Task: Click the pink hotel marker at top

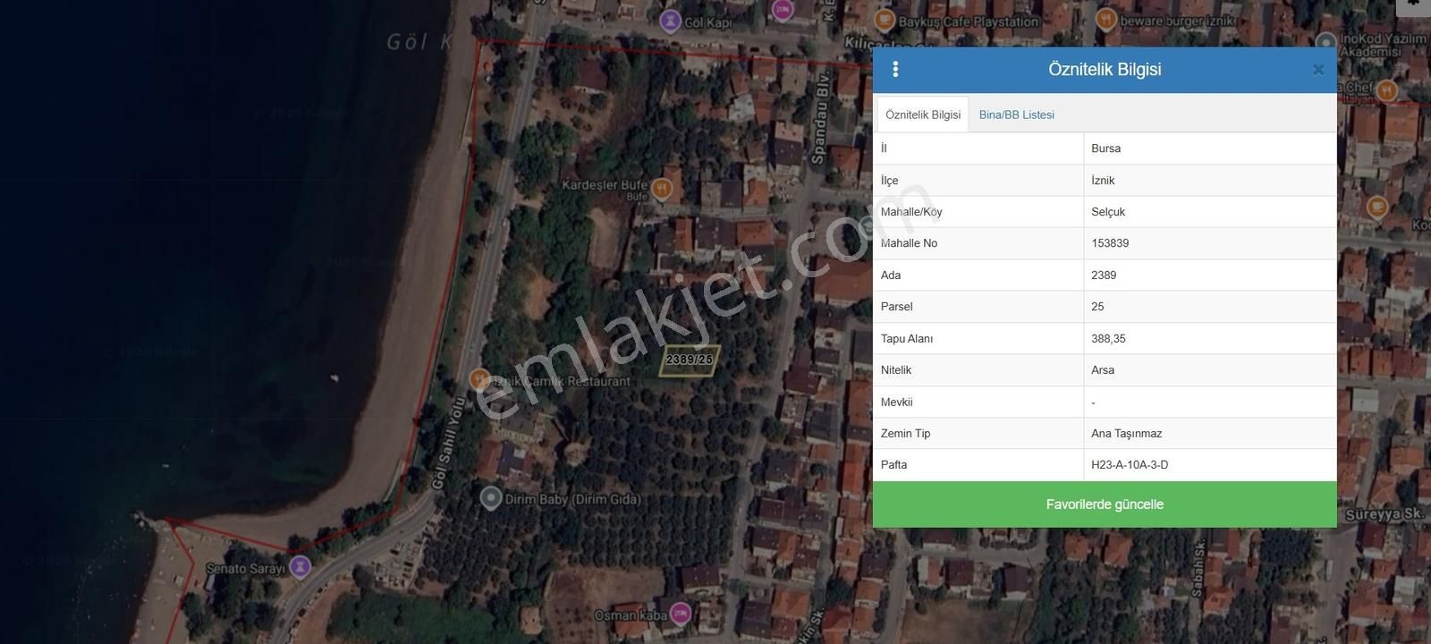Action: [x=783, y=10]
